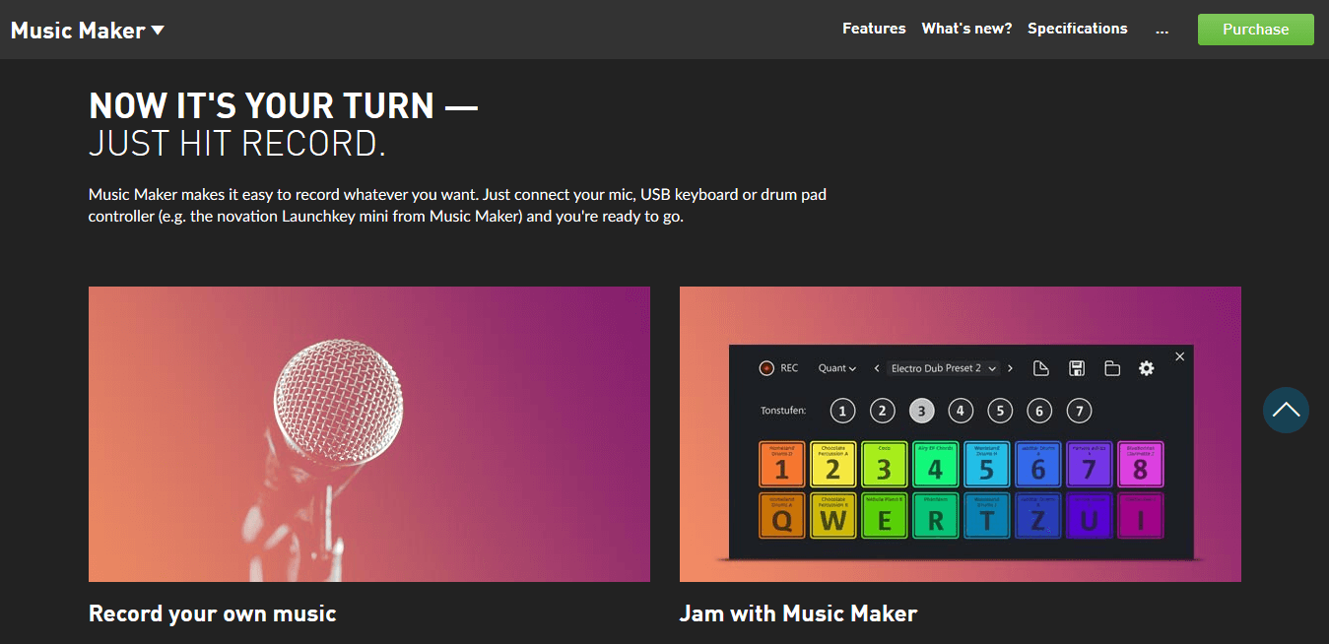
Task: Trigger yellow pad 2 Chocolate Percussion A
Action: pos(833,464)
